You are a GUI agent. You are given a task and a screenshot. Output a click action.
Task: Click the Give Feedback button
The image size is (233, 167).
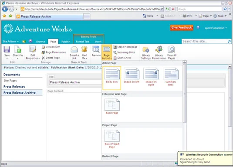click(182, 28)
